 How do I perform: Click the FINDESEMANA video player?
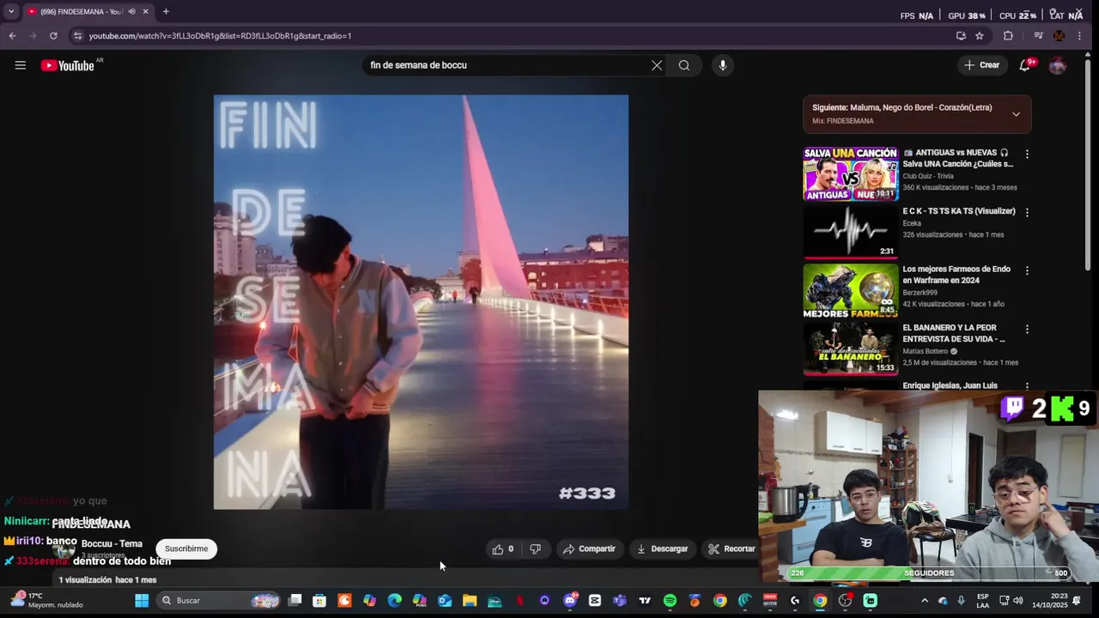click(421, 302)
